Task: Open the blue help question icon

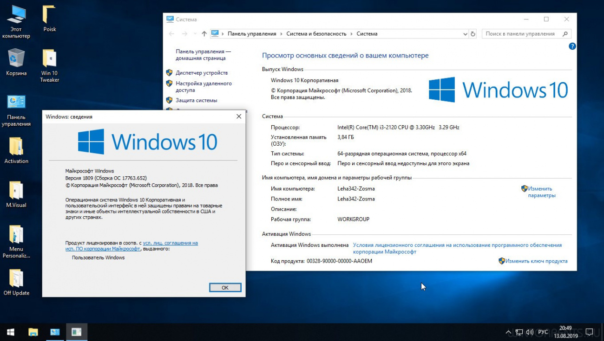Action: click(572, 46)
